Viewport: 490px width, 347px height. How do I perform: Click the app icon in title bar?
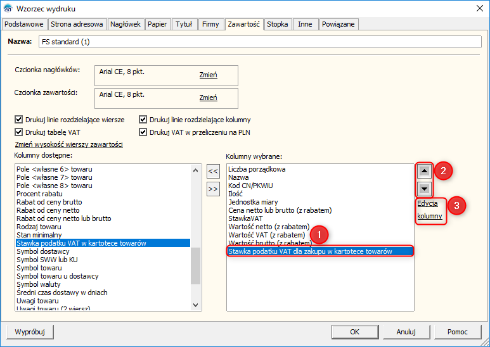point(8,8)
